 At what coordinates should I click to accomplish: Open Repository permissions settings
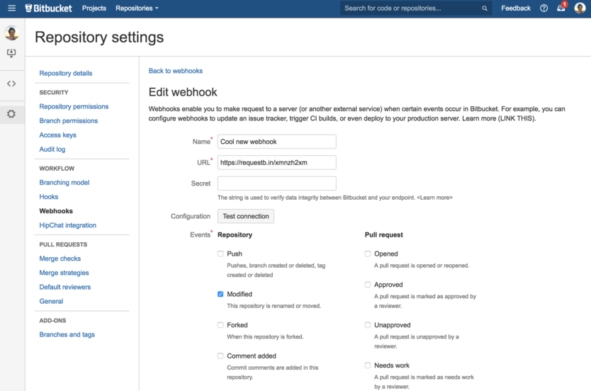[74, 106]
